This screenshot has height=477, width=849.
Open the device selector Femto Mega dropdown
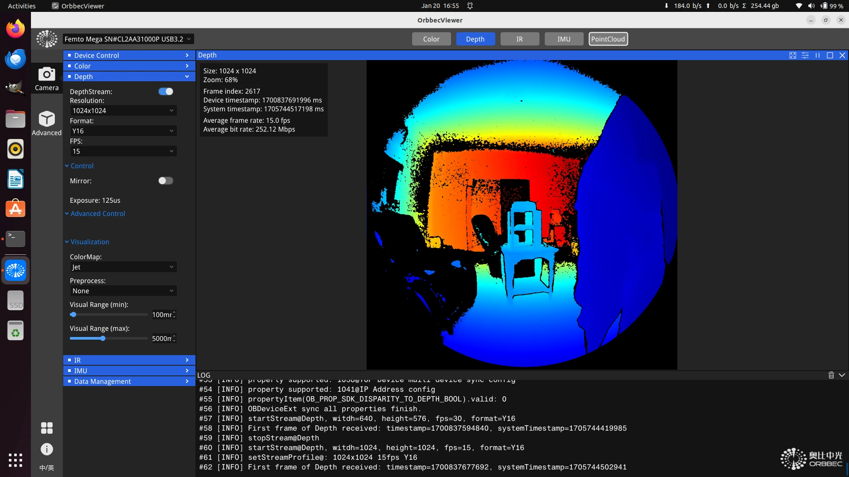click(x=128, y=39)
